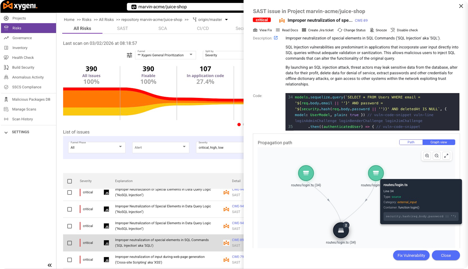Switch propagation to Graph view

tap(439, 142)
